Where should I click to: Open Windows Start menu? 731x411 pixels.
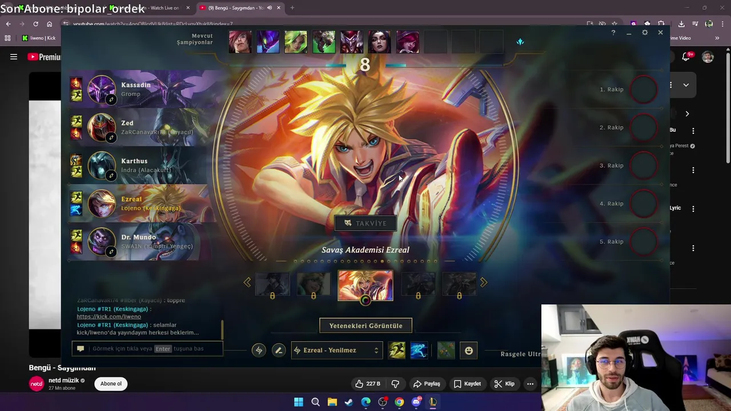point(299,402)
